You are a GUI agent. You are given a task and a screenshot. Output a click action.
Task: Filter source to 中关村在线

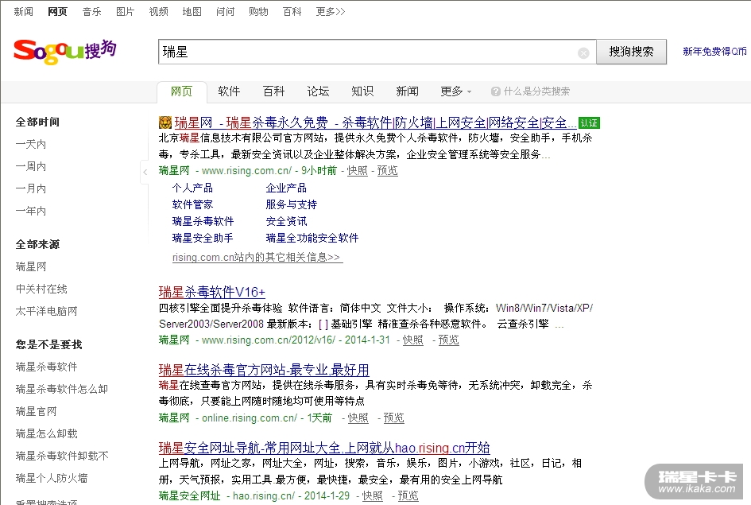(x=41, y=289)
